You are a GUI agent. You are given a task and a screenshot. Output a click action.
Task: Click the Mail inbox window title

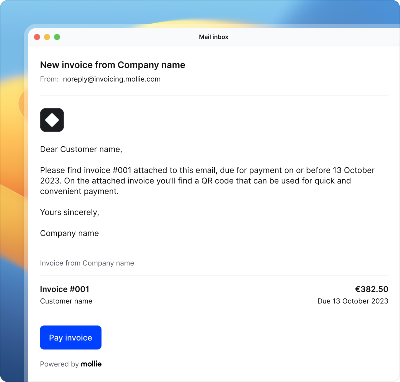tap(213, 37)
